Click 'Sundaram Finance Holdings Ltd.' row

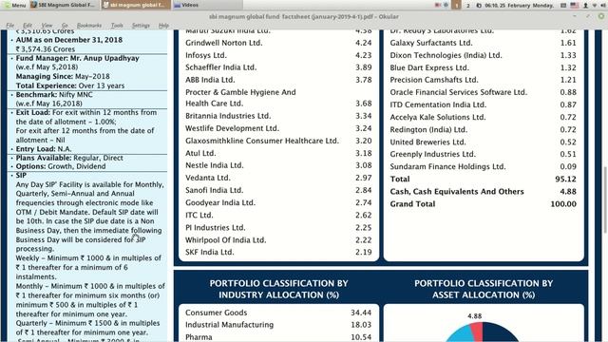(x=484, y=166)
